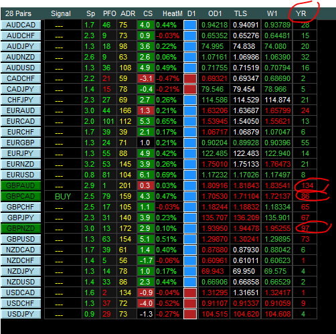The image size is (336, 334).
Task: Click the BUY signal for GBPCAD
Action: pos(63,196)
